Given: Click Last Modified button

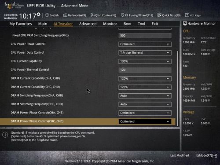Looking at the screenshot, I should (180, 155).
